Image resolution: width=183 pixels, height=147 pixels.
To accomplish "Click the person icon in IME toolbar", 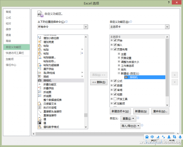I will tap(169, 137).
